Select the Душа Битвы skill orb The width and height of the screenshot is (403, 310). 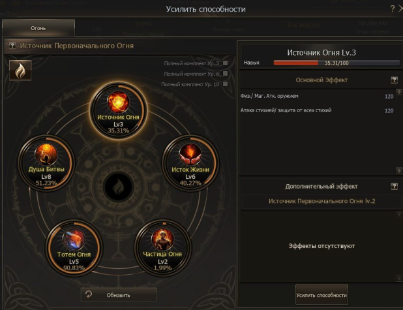pyautogui.click(x=46, y=163)
